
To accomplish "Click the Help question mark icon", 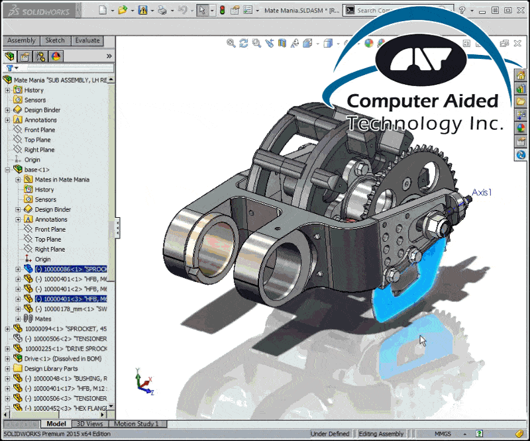I will (462, 10).
